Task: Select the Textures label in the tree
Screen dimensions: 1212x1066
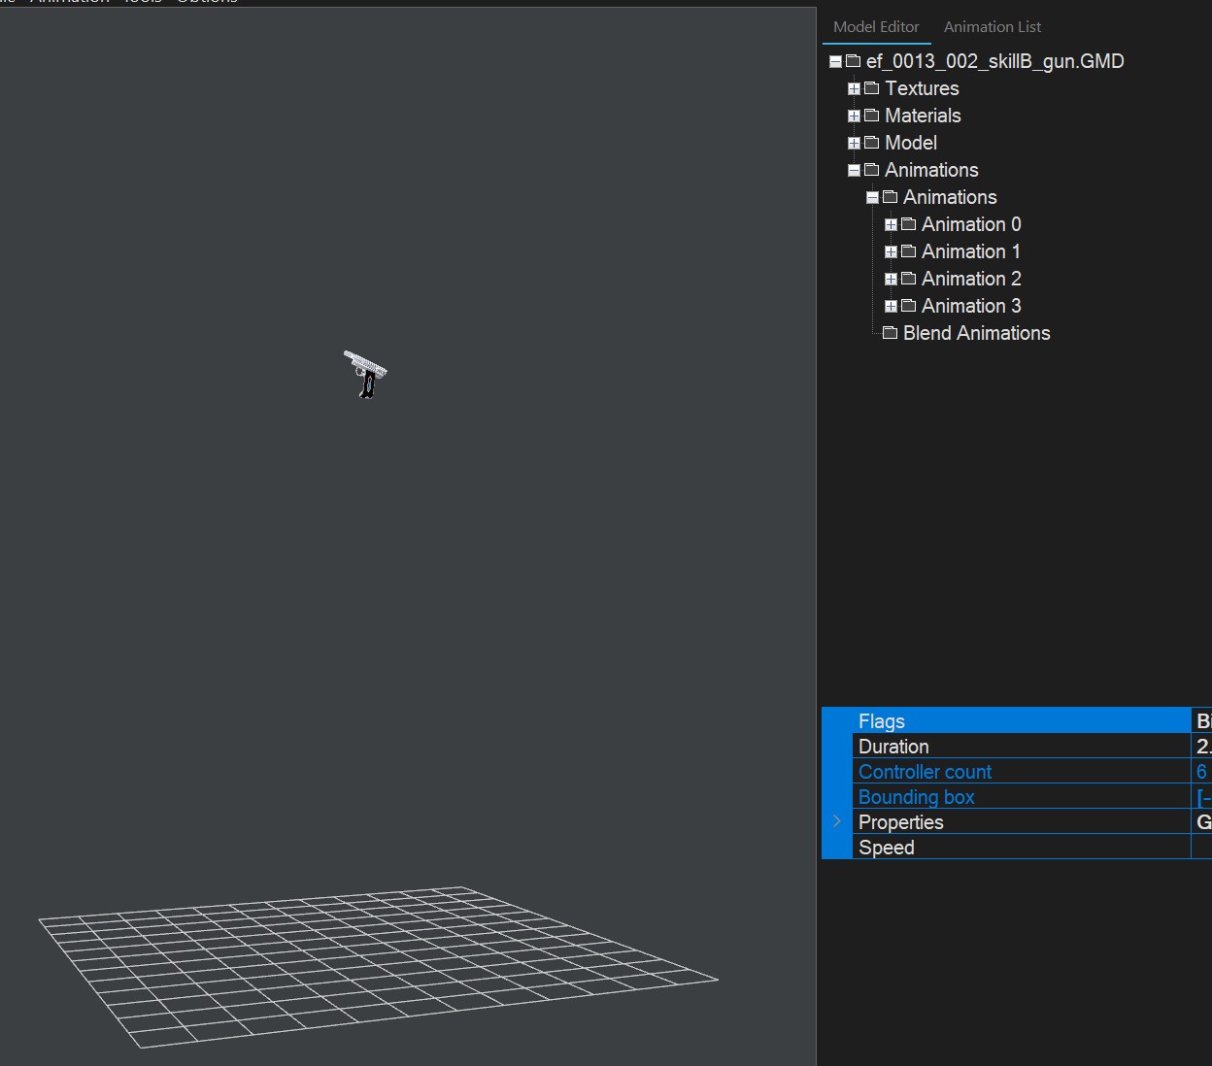Action: click(x=922, y=88)
